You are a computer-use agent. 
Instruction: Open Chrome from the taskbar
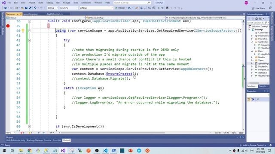point(29,151)
